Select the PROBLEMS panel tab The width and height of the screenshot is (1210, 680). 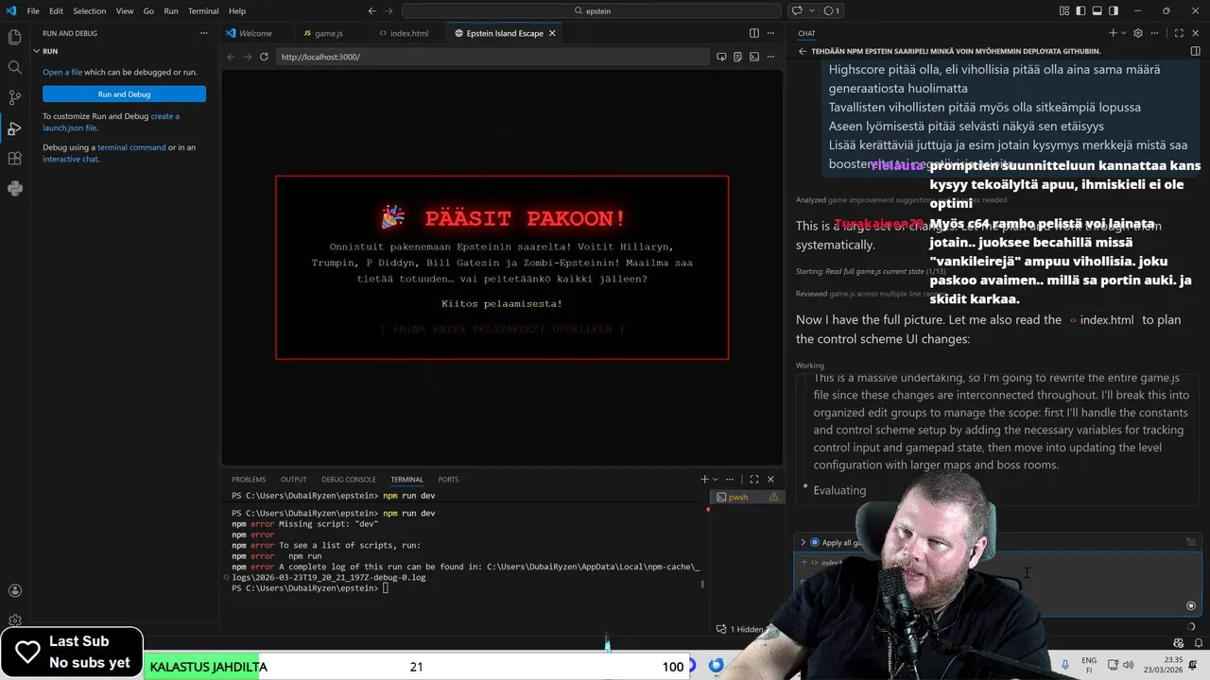(x=249, y=479)
